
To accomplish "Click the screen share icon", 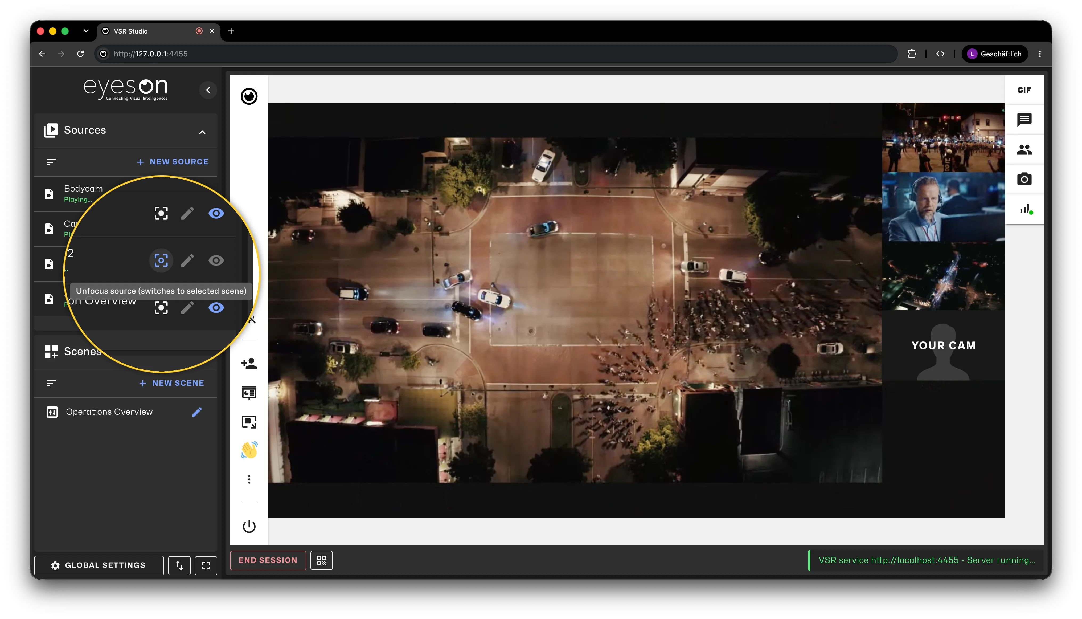I will [249, 422].
